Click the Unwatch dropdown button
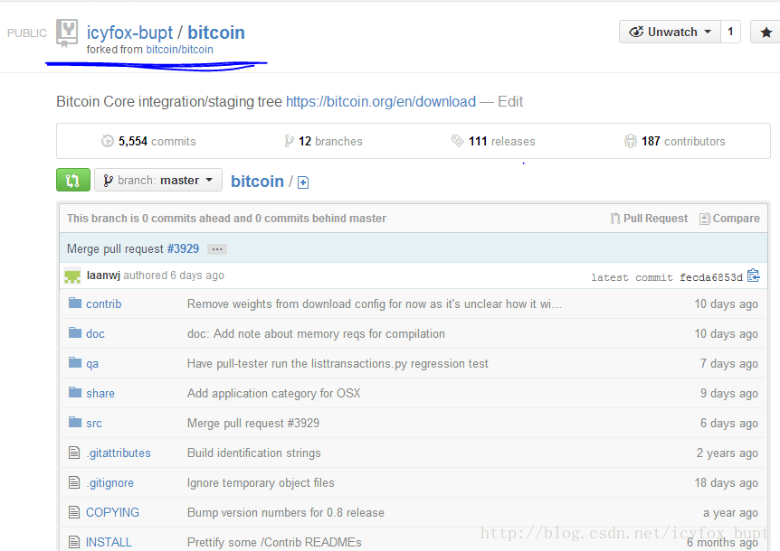The height and width of the screenshot is (551, 780). click(670, 32)
